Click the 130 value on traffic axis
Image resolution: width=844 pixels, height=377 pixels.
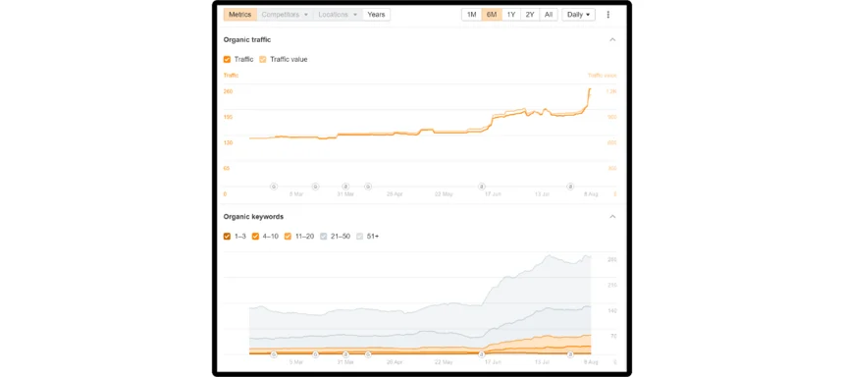pos(229,142)
